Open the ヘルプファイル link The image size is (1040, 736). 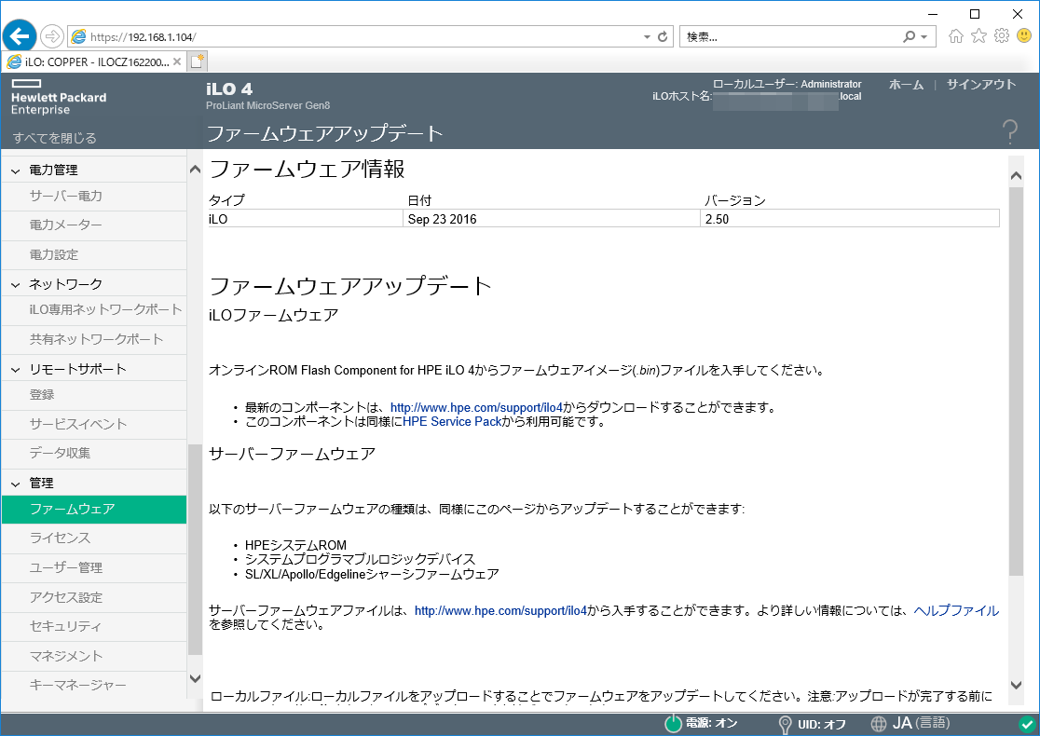coord(956,610)
